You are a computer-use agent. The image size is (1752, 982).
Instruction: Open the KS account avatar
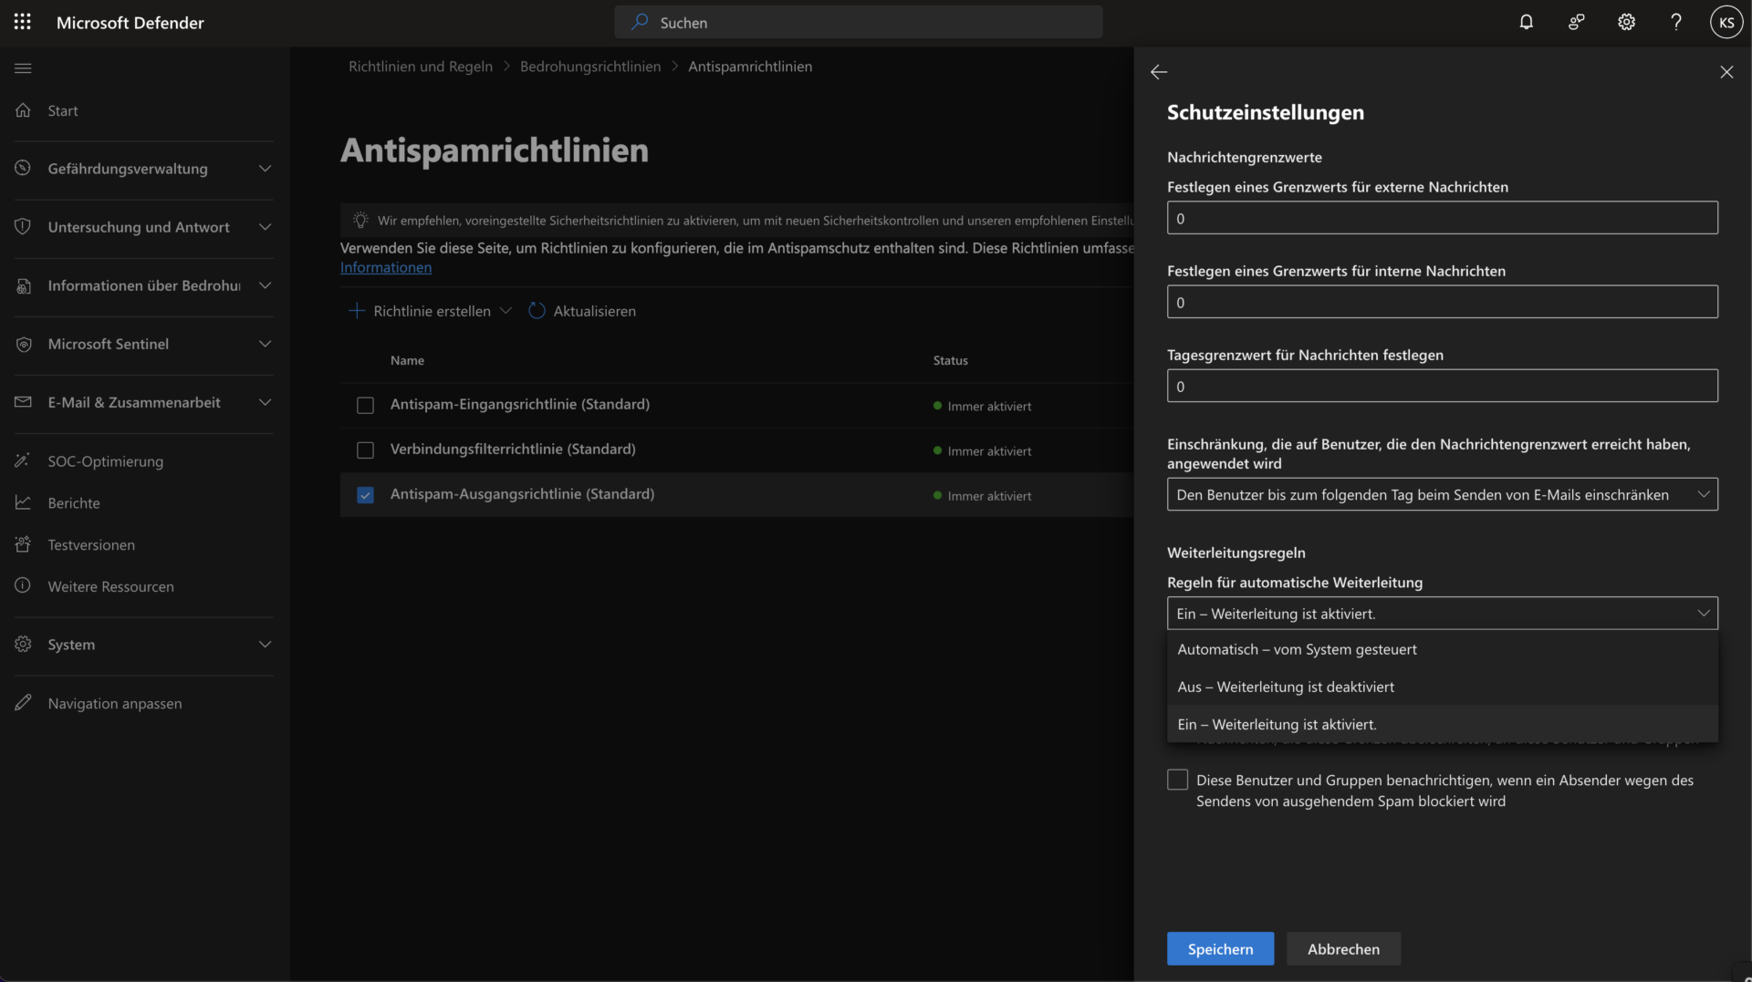[x=1726, y=22]
